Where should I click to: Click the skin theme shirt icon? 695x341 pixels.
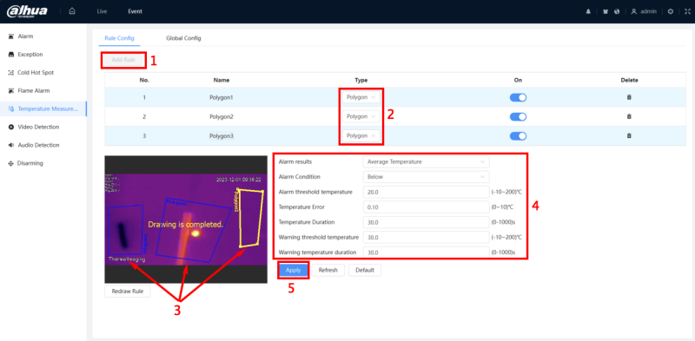pos(606,12)
